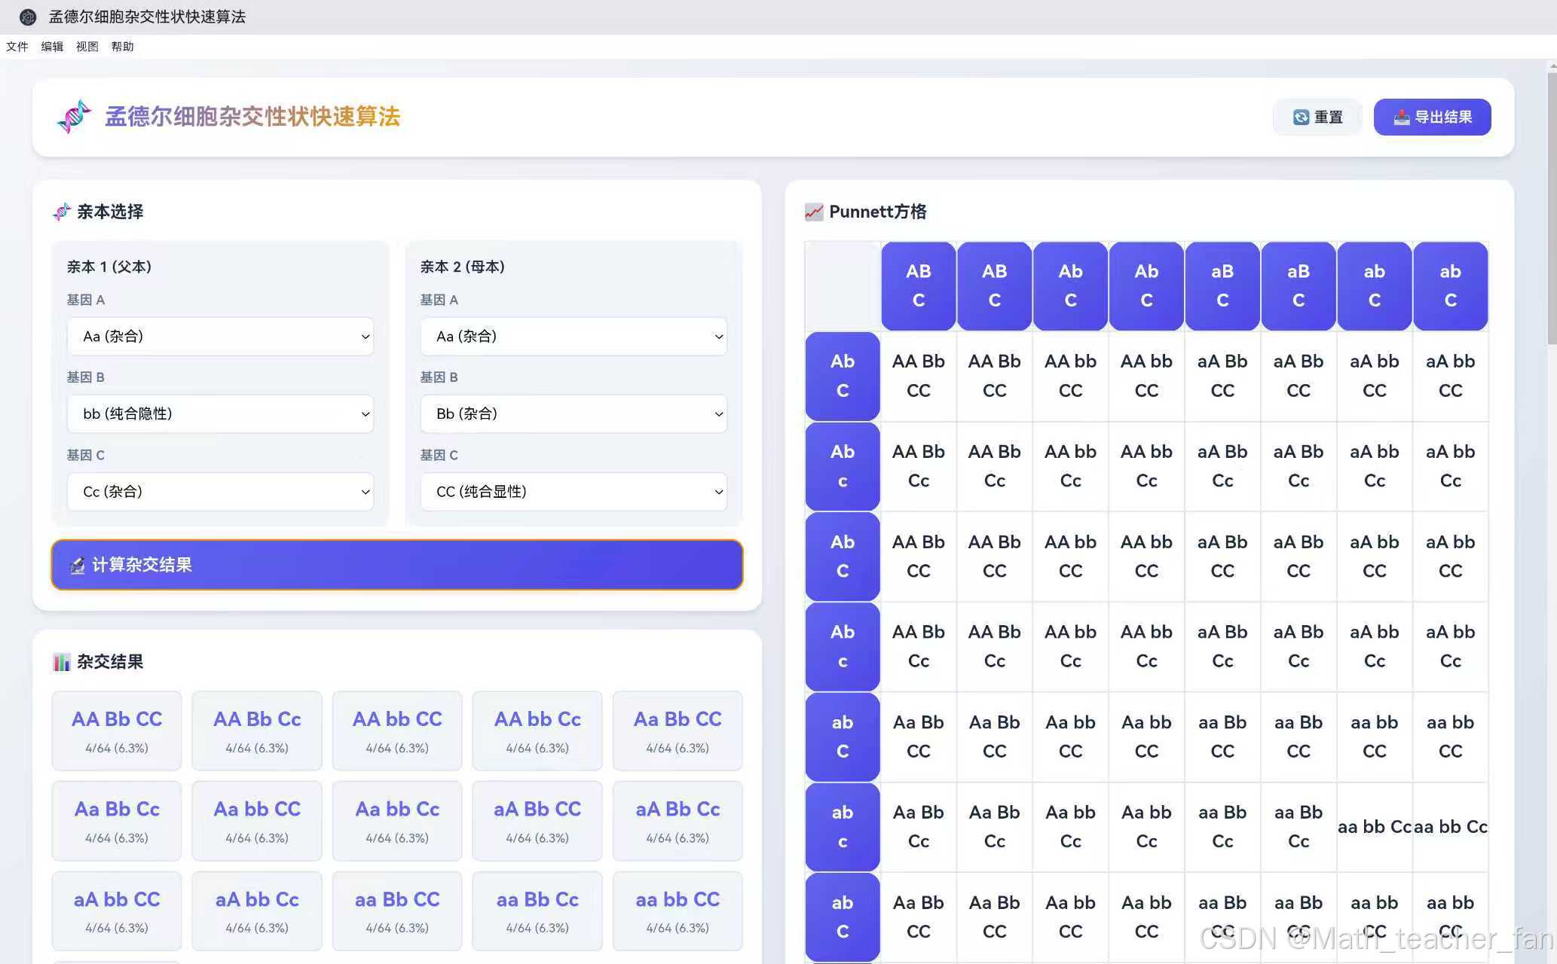The image size is (1557, 964).
Task: Click the last ab C column header
Action: tap(1451, 286)
